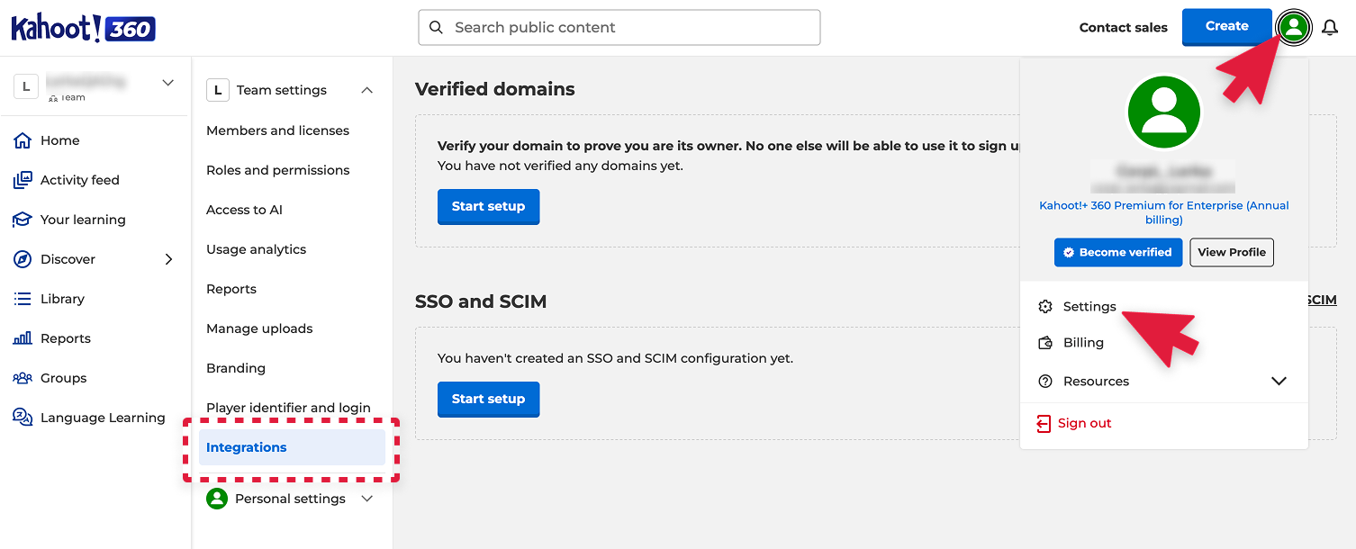Click the Discover compass icon

point(23,259)
